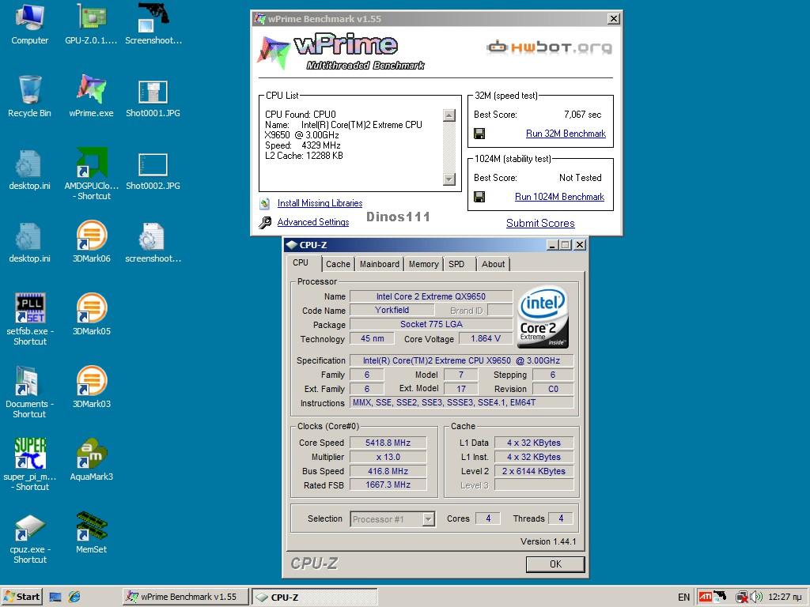The width and height of the screenshot is (810, 607).
Task: Click the taskbar clock showing 12:27
Action: (x=785, y=598)
